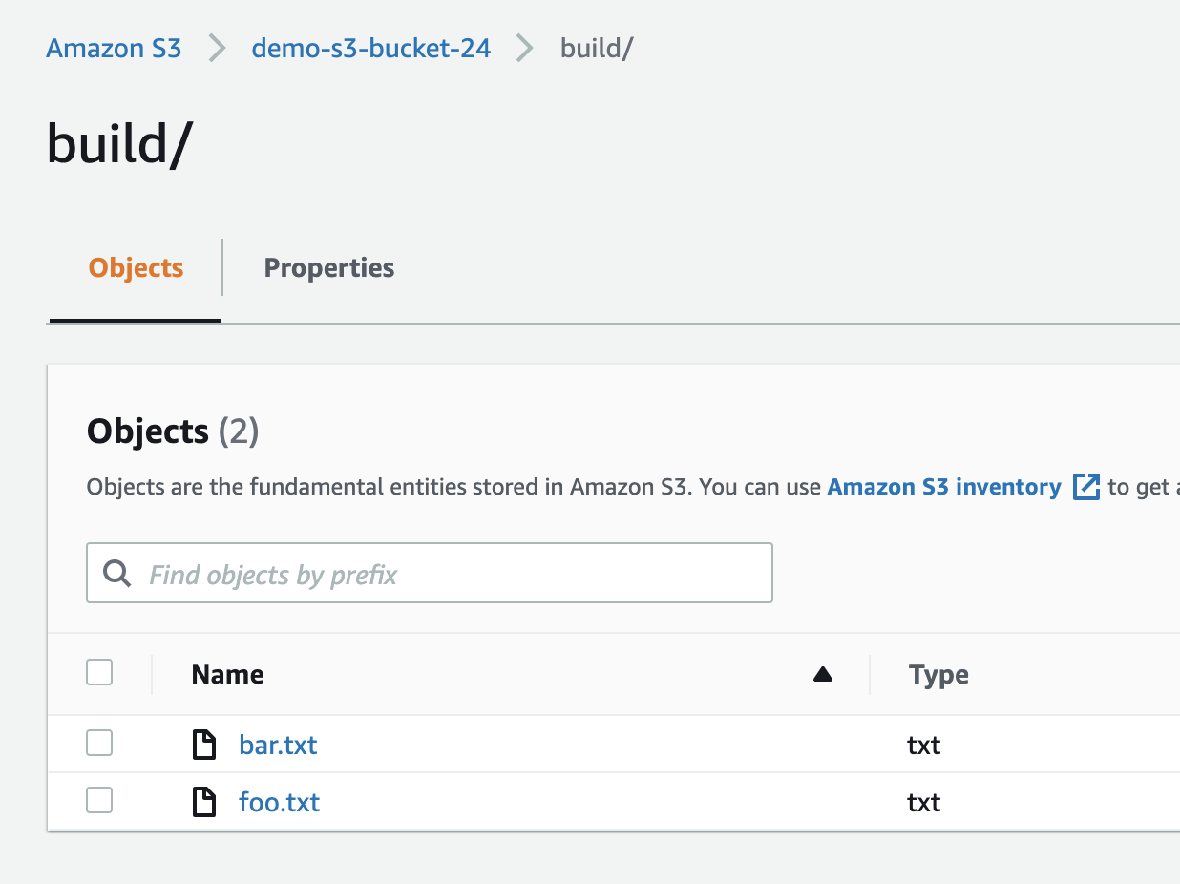Toggle the select-all objects checkbox
The width and height of the screenshot is (1180, 884).
pos(99,673)
